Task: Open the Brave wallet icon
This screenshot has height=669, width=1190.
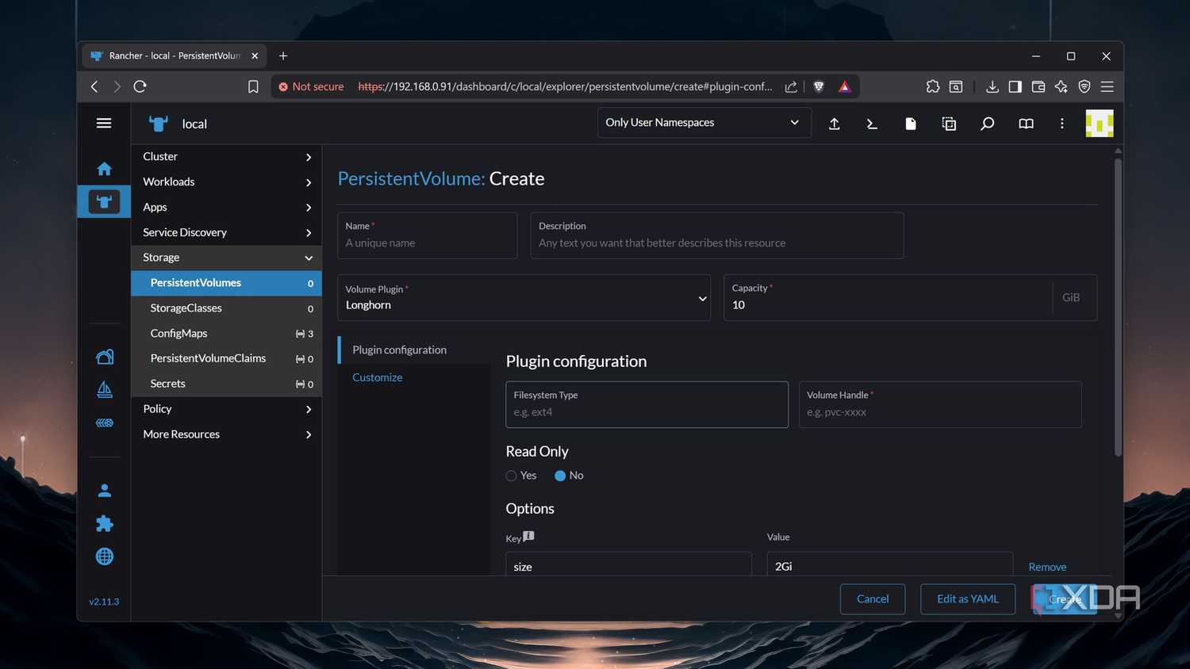Action: tap(1038, 86)
